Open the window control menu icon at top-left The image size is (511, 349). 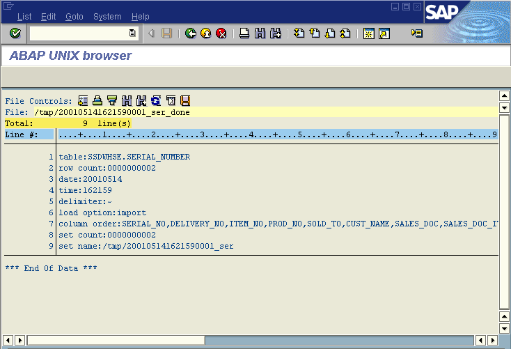(8, 6)
